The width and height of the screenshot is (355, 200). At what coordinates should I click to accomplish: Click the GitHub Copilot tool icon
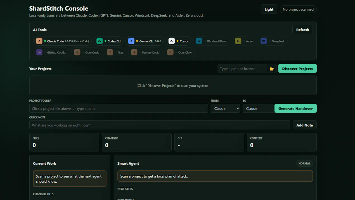coord(39,52)
